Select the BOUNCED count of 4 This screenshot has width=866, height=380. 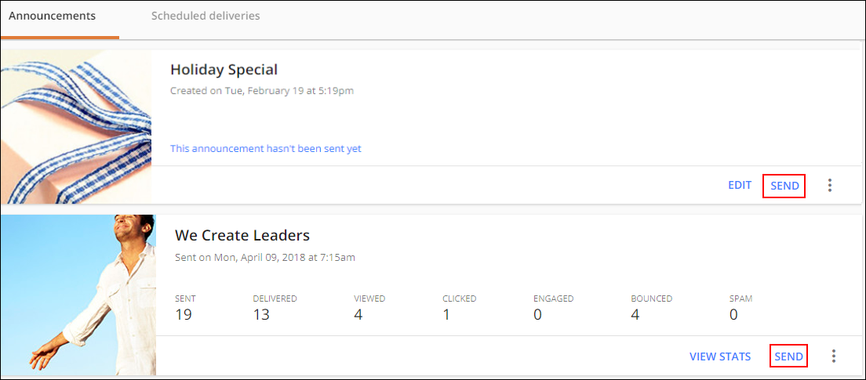pos(635,315)
